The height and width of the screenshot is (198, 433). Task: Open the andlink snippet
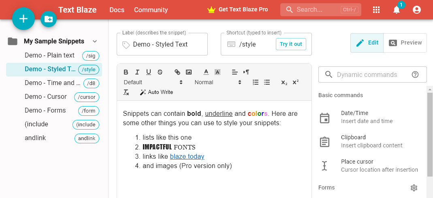[x=54, y=138]
